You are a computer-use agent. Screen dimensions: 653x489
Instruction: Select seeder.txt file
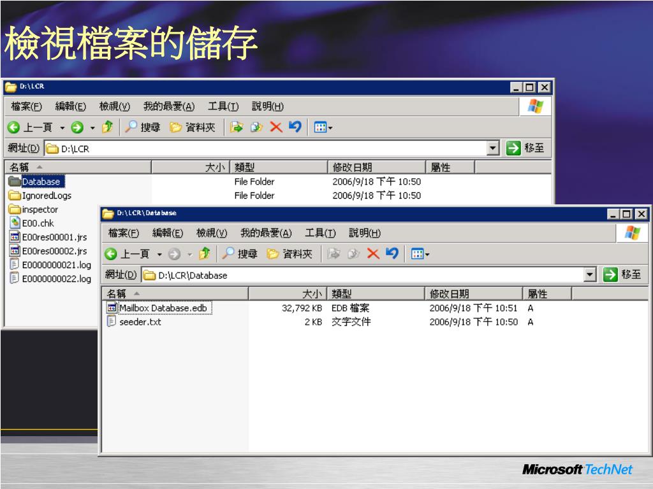coord(134,322)
